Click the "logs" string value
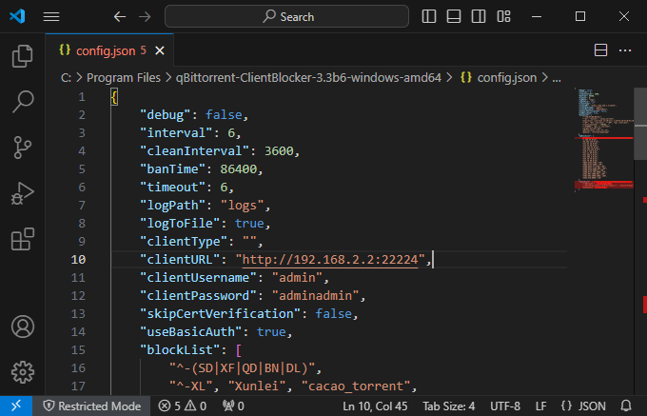The height and width of the screenshot is (416, 647). pyautogui.click(x=242, y=206)
